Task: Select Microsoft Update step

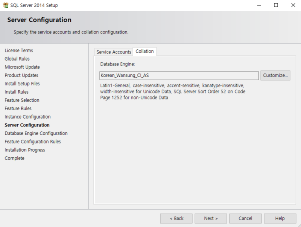Action: click(22, 67)
